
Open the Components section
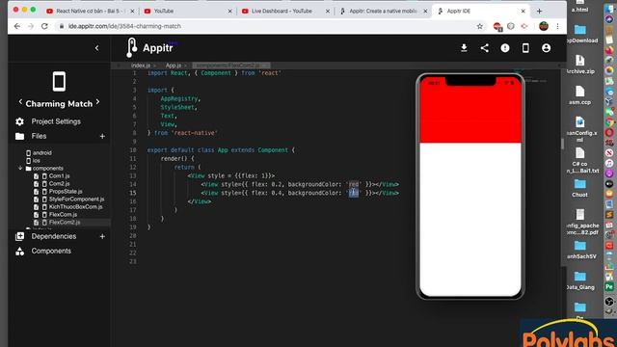pyautogui.click(x=51, y=251)
